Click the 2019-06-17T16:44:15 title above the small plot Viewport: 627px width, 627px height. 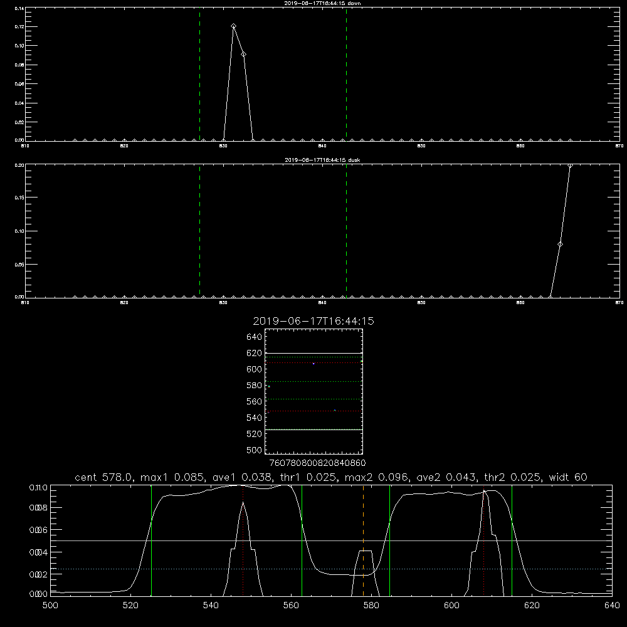313,321
